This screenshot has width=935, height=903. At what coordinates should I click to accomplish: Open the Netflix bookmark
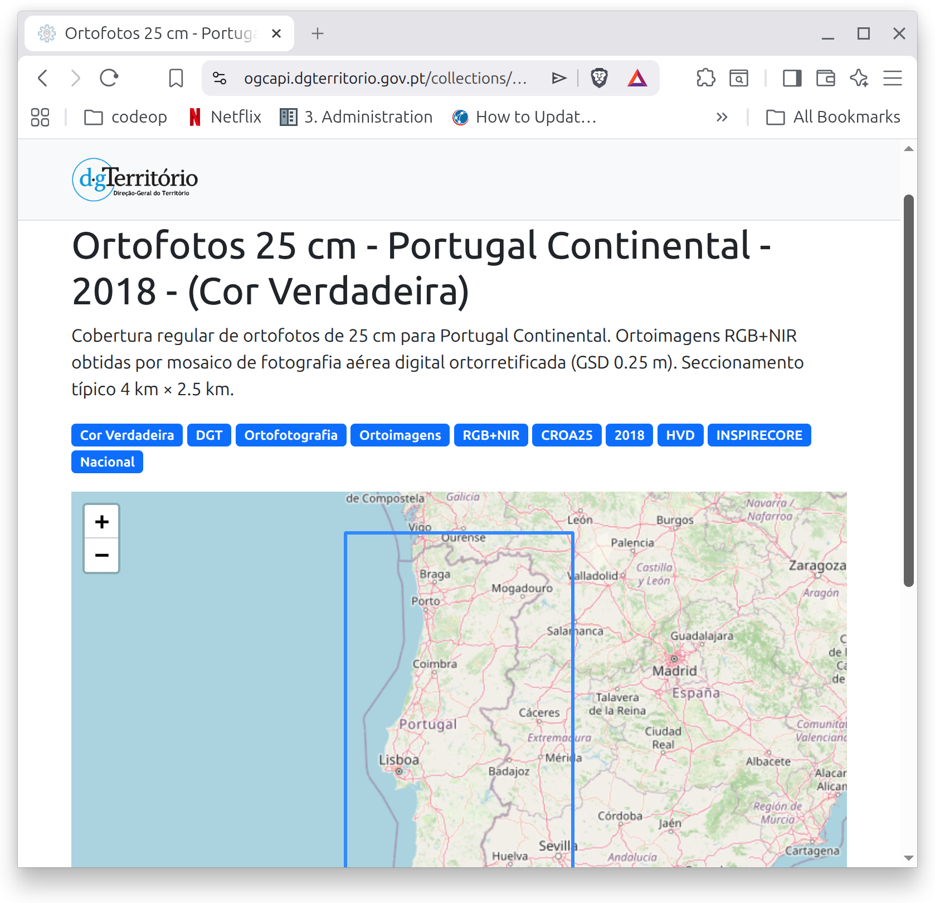coord(225,117)
